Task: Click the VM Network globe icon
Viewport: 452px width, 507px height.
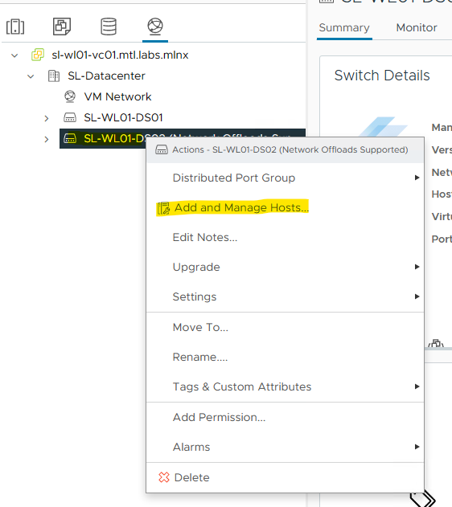Action: (70, 96)
